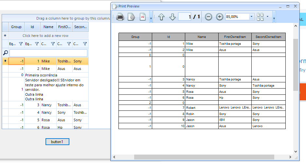
Task: Click the current page number field
Action: click(x=185, y=17)
